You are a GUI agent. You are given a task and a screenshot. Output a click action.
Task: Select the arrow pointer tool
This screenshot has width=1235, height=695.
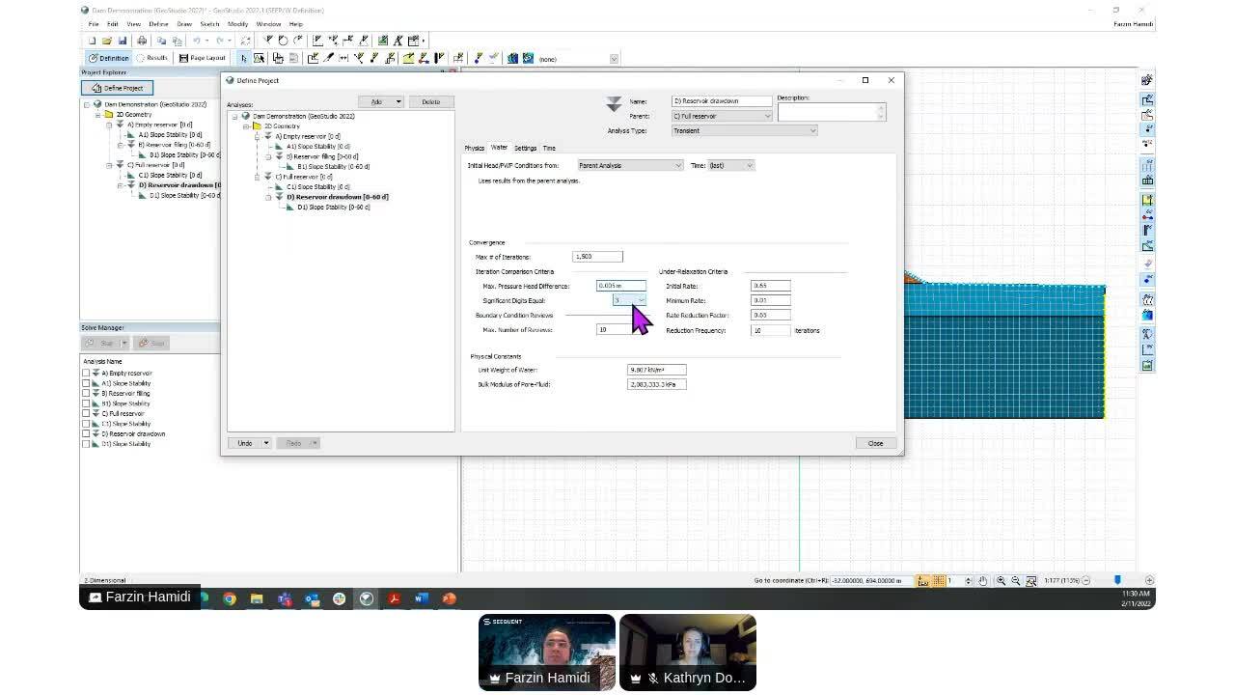[x=243, y=58]
